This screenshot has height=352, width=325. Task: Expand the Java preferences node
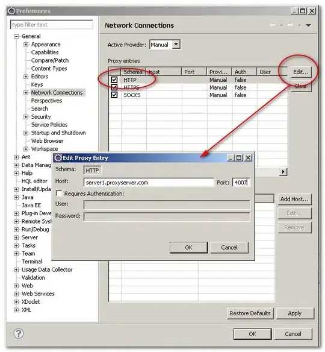[x=16, y=197]
